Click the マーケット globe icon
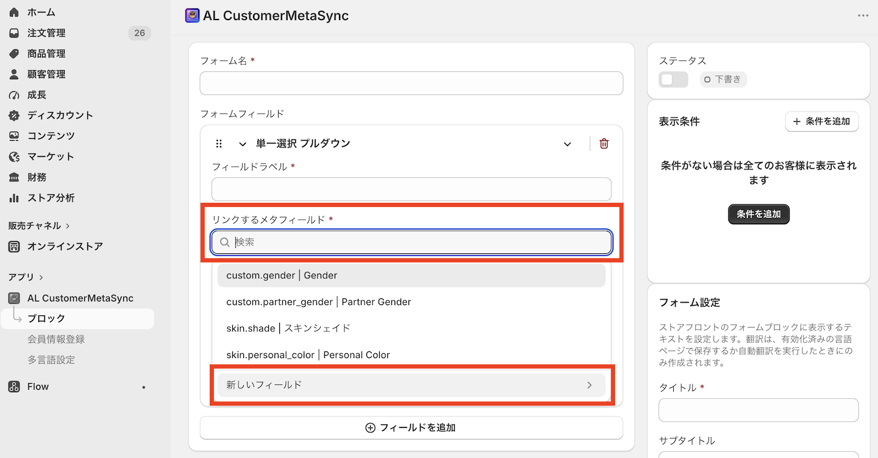The height and width of the screenshot is (458, 878). tap(14, 157)
